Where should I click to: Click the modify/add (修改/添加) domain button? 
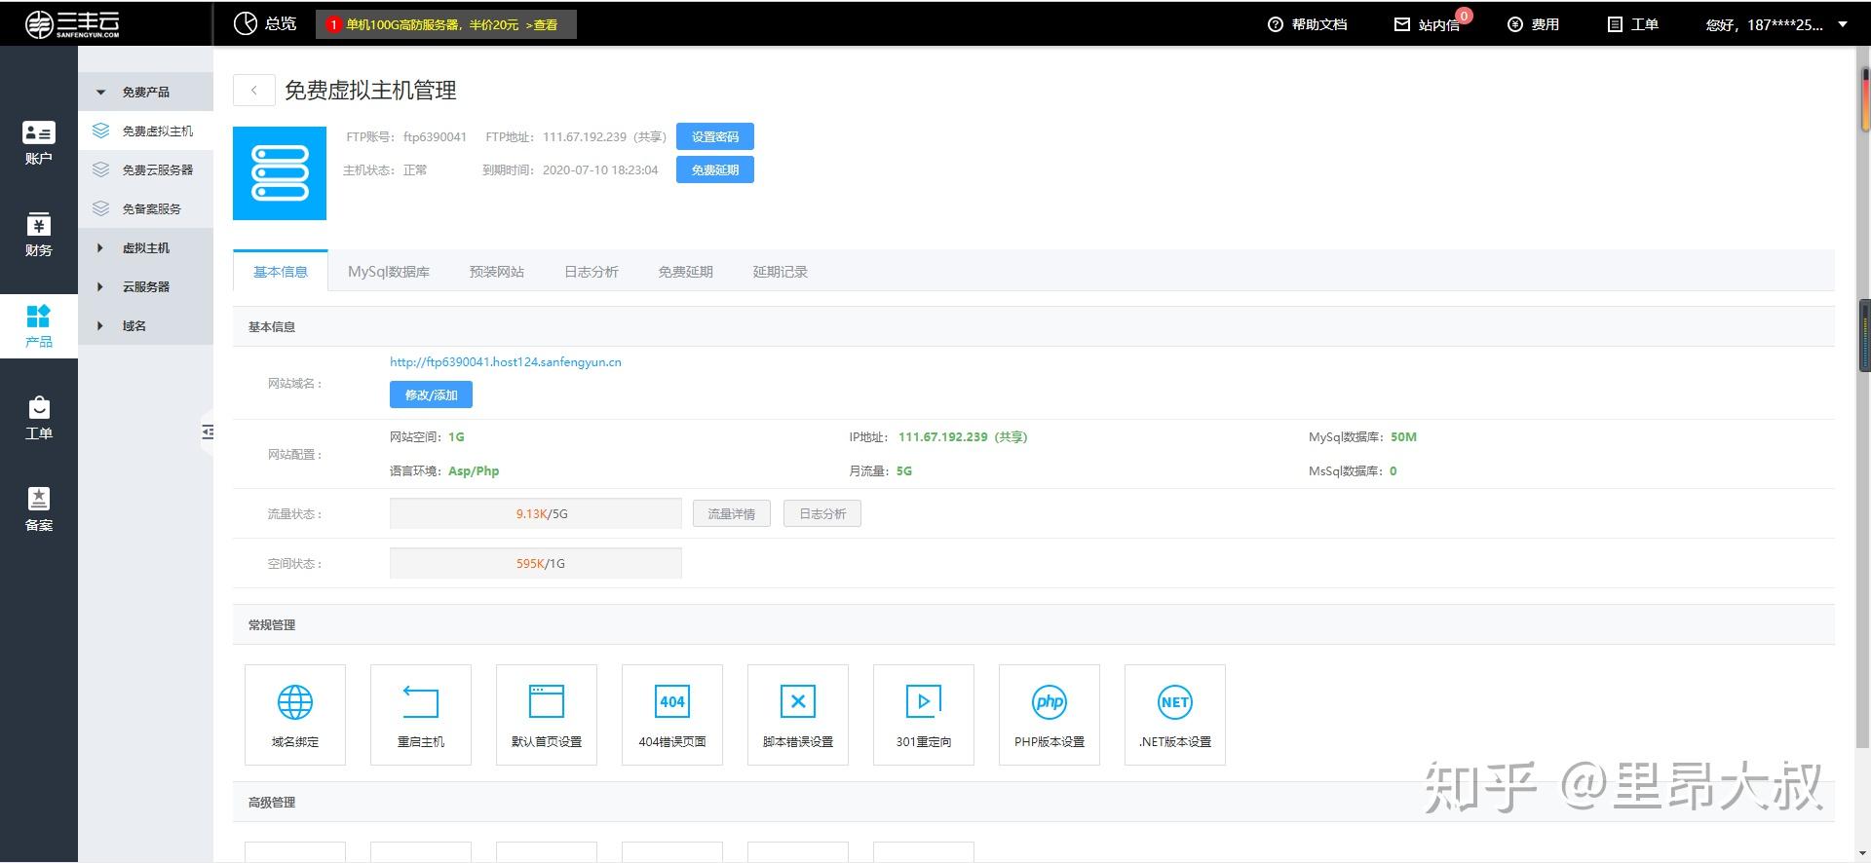pyautogui.click(x=431, y=394)
